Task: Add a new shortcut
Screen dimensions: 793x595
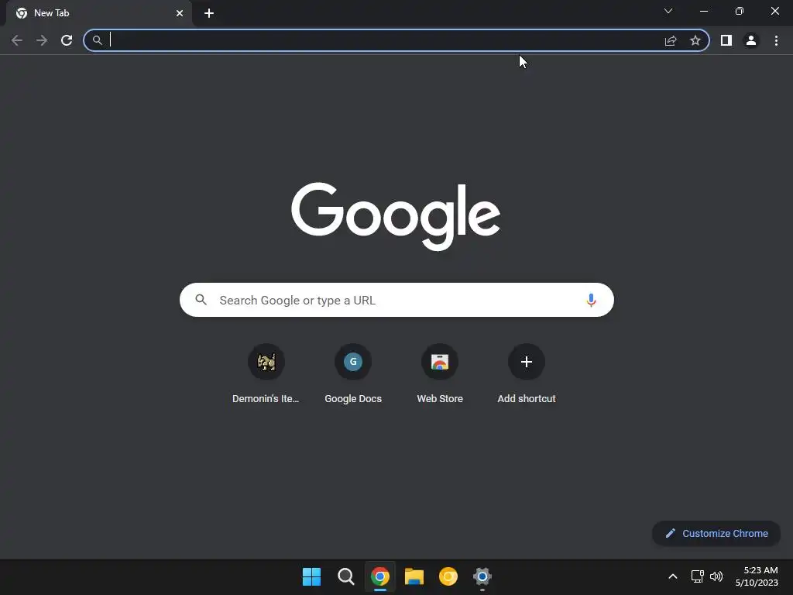Action: pos(527,374)
